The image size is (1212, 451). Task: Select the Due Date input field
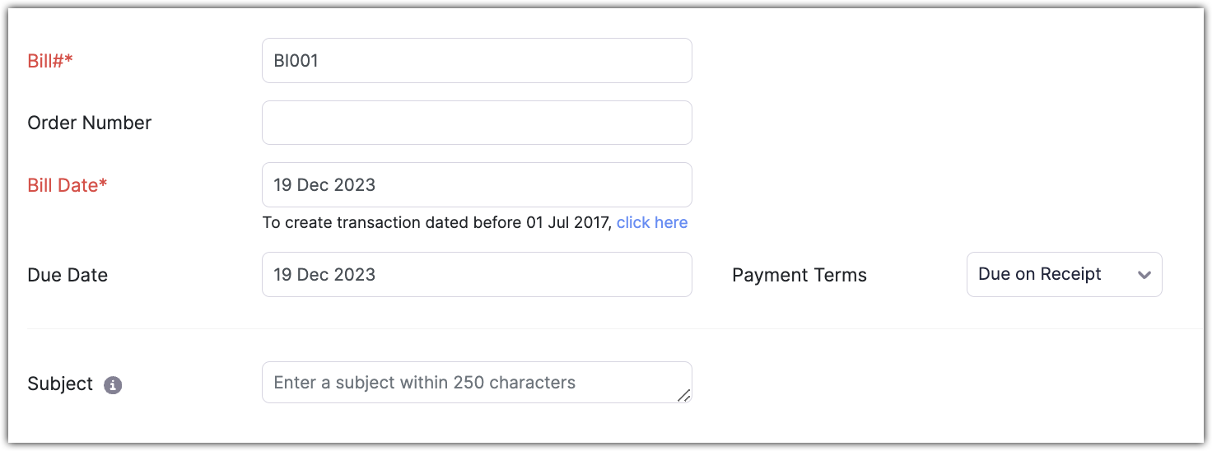477,275
